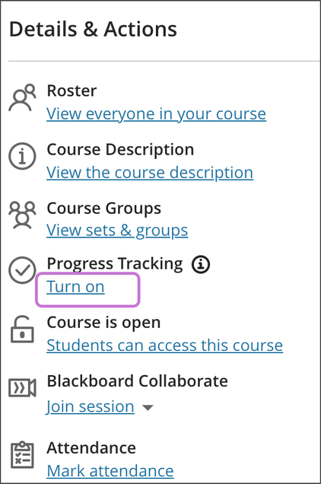Click Students can access this course
This screenshot has height=484, width=321.
[164, 345]
